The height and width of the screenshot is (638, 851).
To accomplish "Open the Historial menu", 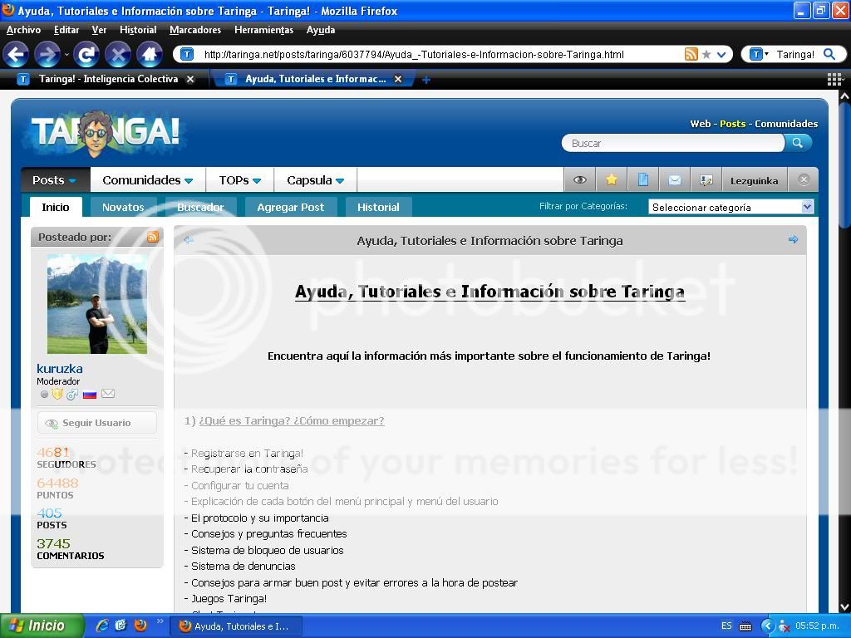I will [138, 30].
